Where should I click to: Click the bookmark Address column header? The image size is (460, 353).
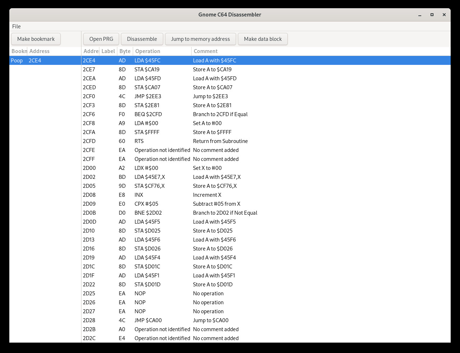pyautogui.click(x=54, y=51)
